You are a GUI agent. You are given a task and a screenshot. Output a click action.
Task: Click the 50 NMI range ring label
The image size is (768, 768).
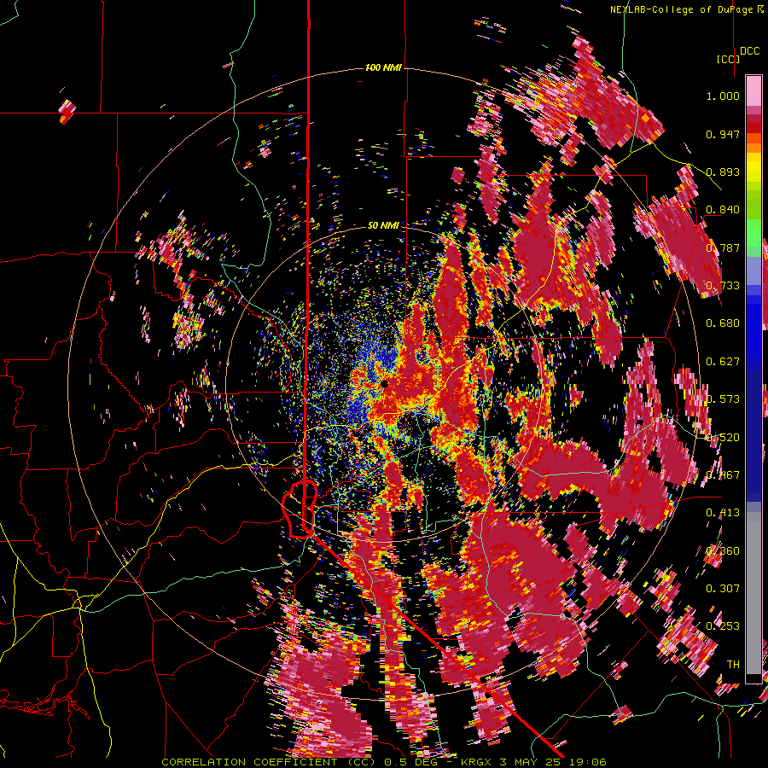[383, 226]
